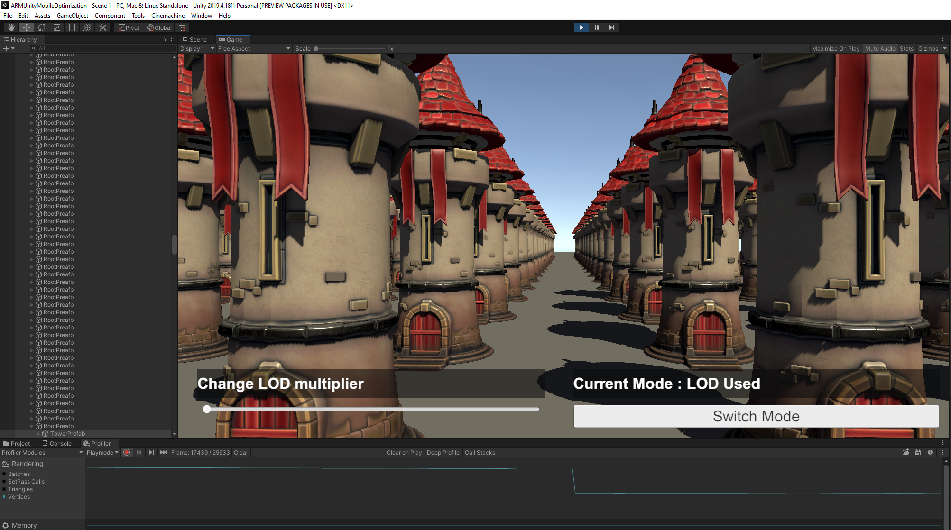Image resolution: width=951 pixels, height=530 pixels.
Task: Pause play mode
Action: click(596, 27)
